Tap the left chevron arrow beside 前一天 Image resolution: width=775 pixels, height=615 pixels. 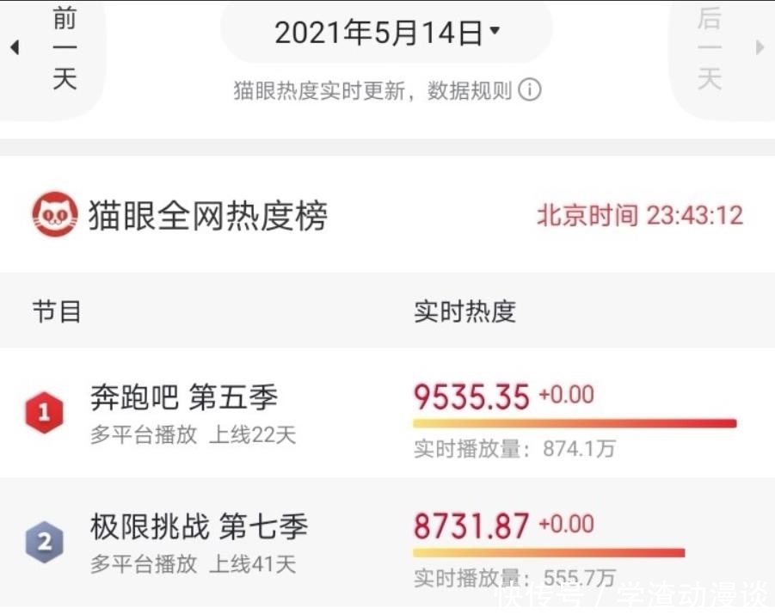pyautogui.click(x=14, y=47)
